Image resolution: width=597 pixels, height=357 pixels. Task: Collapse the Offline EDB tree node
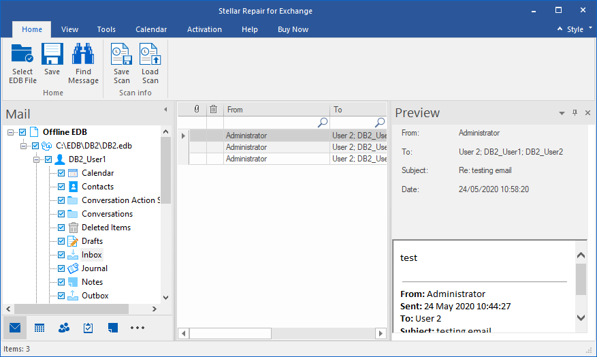coord(11,132)
